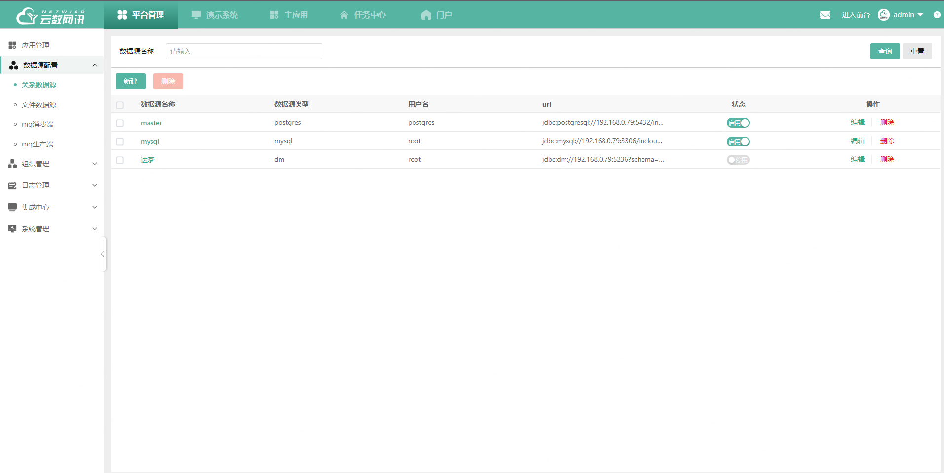The width and height of the screenshot is (944, 473).
Task: Enable the 达梦 datasource status switch
Action: click(738, 160)
